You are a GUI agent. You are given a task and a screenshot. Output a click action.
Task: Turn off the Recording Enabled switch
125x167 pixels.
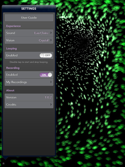[46, 75]
